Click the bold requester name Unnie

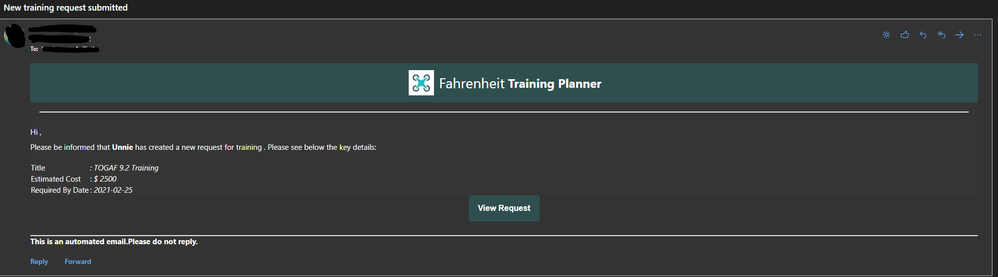click(x=122, y=147)
